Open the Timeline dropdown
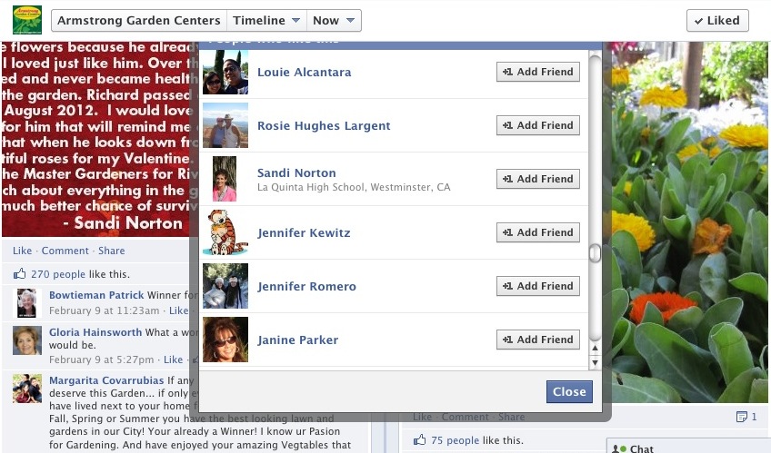This screenshot has width=771, height=453. point(266,21)
